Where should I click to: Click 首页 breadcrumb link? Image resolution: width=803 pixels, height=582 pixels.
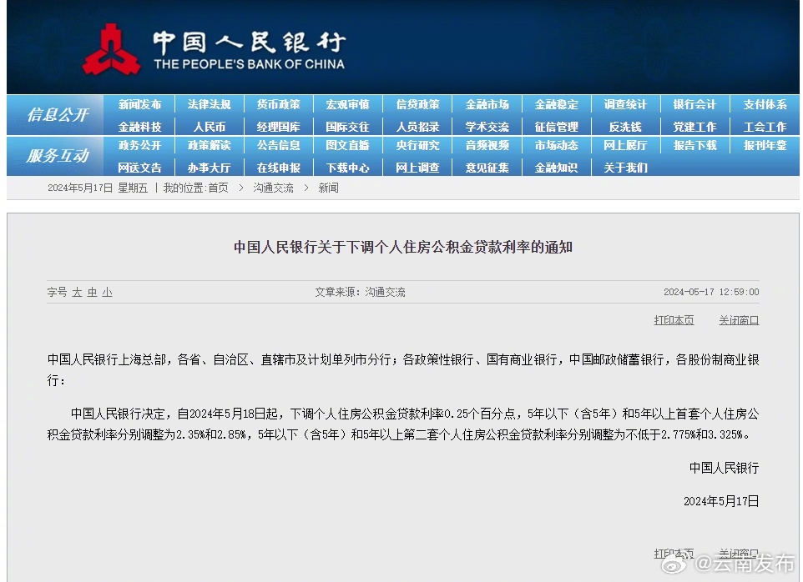(x=218, y=188)
